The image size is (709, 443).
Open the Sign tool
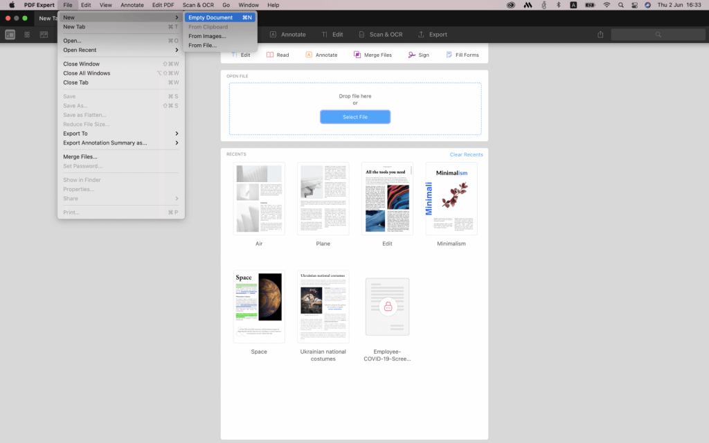[418, 54]
